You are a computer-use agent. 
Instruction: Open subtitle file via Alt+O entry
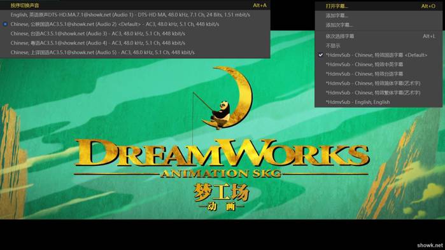(x=378, y=6)
